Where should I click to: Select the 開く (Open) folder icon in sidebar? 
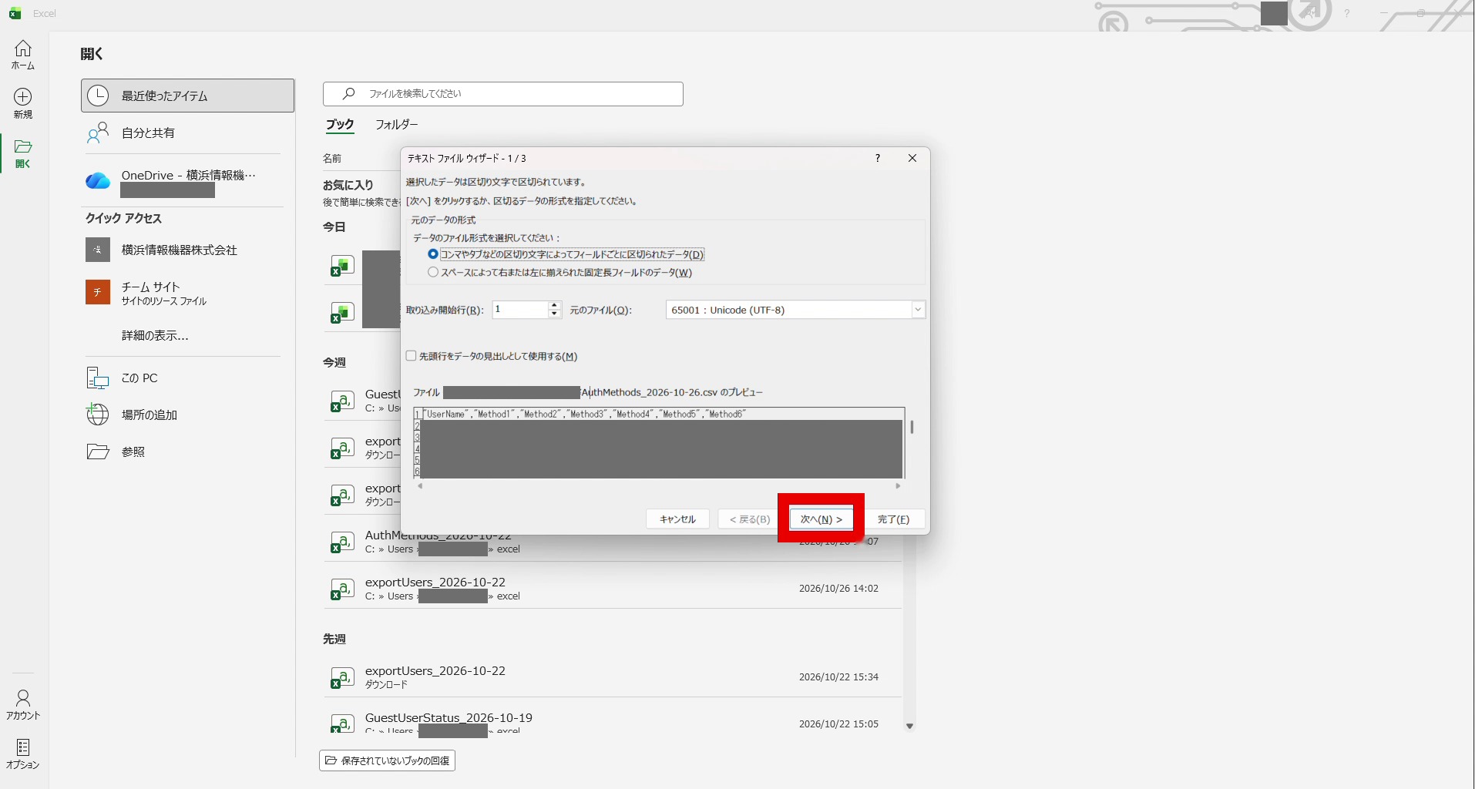[x=23, y=153]
